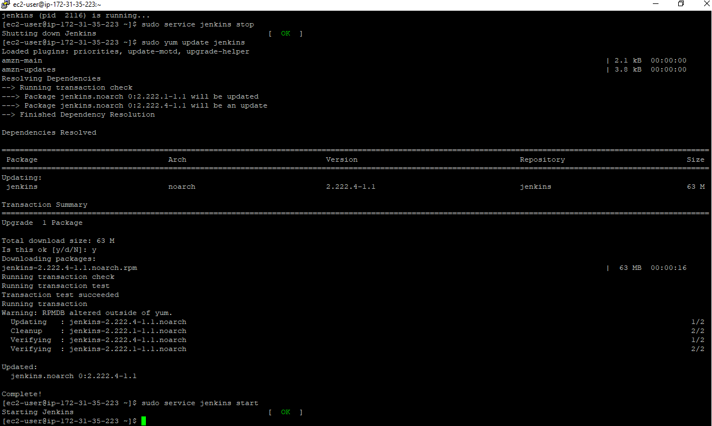The image size is (712, 426).
Task: Click the line saying 2.222.1-1.1 will be updated
Action: coord(130,97)
